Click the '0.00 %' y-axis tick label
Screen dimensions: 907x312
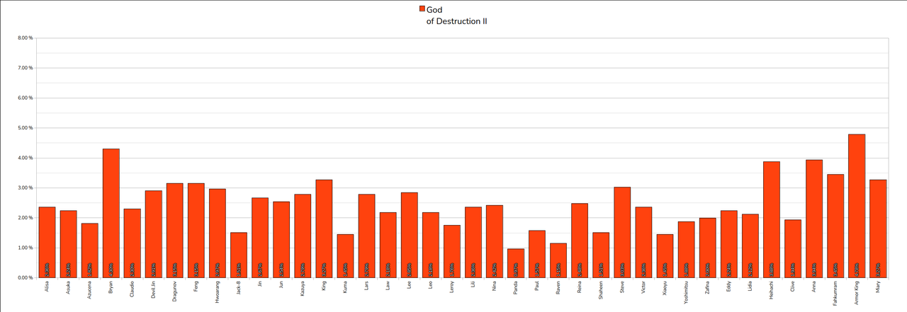[26, 278]
